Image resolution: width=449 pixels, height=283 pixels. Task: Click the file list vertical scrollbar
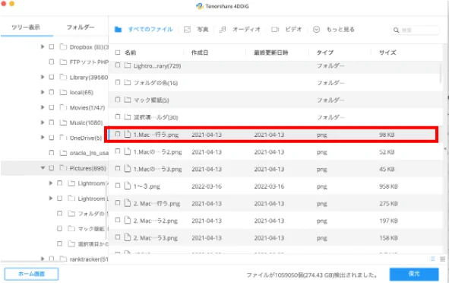[441, 74]
